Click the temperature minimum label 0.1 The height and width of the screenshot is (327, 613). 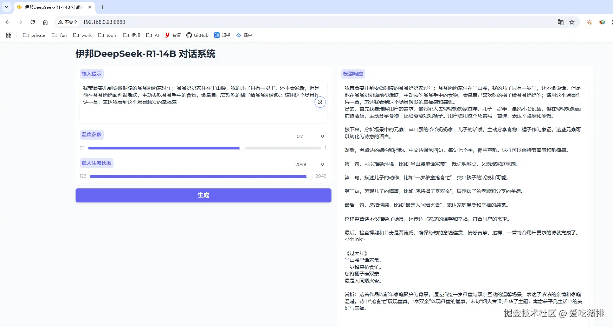pyautogui.click(x=82, y=148)
